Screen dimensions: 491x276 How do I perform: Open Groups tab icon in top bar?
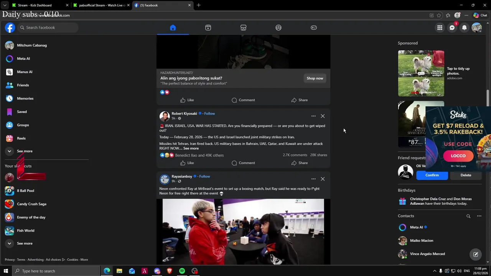[278, 28]
